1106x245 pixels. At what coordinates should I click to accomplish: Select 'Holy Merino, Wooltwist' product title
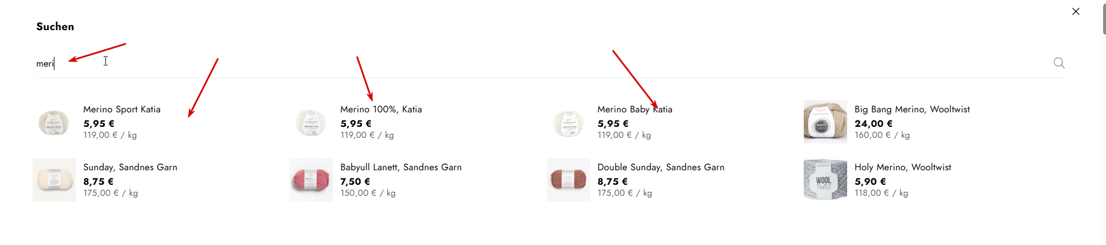click(903, 167)
